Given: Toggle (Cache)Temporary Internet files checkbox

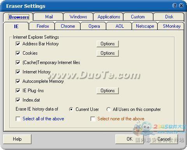Looking at the screenshot, I should 18,62.
